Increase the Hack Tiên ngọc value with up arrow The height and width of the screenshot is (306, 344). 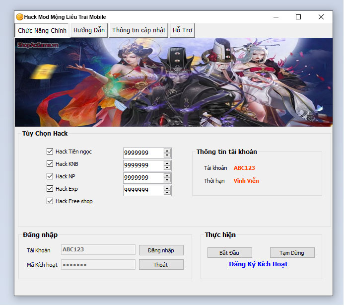pyautogui.click(x=167, y=151)
